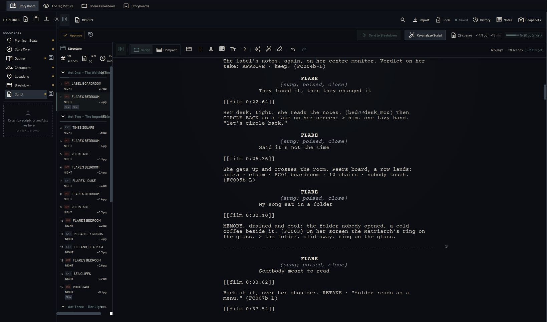Undo the last edit

(293, 49)
